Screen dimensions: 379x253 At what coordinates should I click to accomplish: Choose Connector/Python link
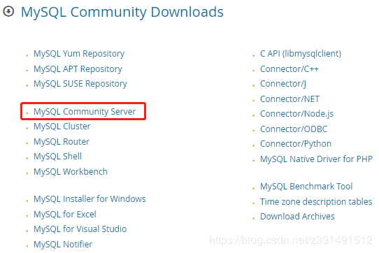(x=296, y=144)
